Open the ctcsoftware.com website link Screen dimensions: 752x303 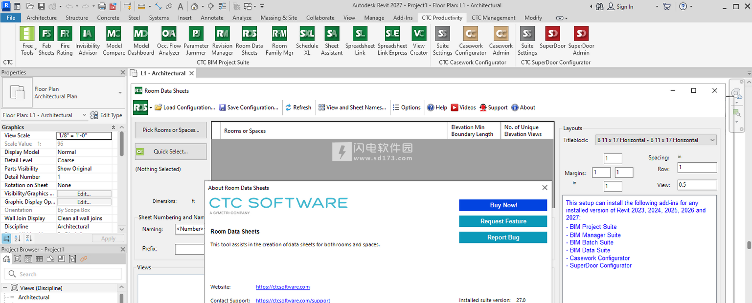[283, 287]
